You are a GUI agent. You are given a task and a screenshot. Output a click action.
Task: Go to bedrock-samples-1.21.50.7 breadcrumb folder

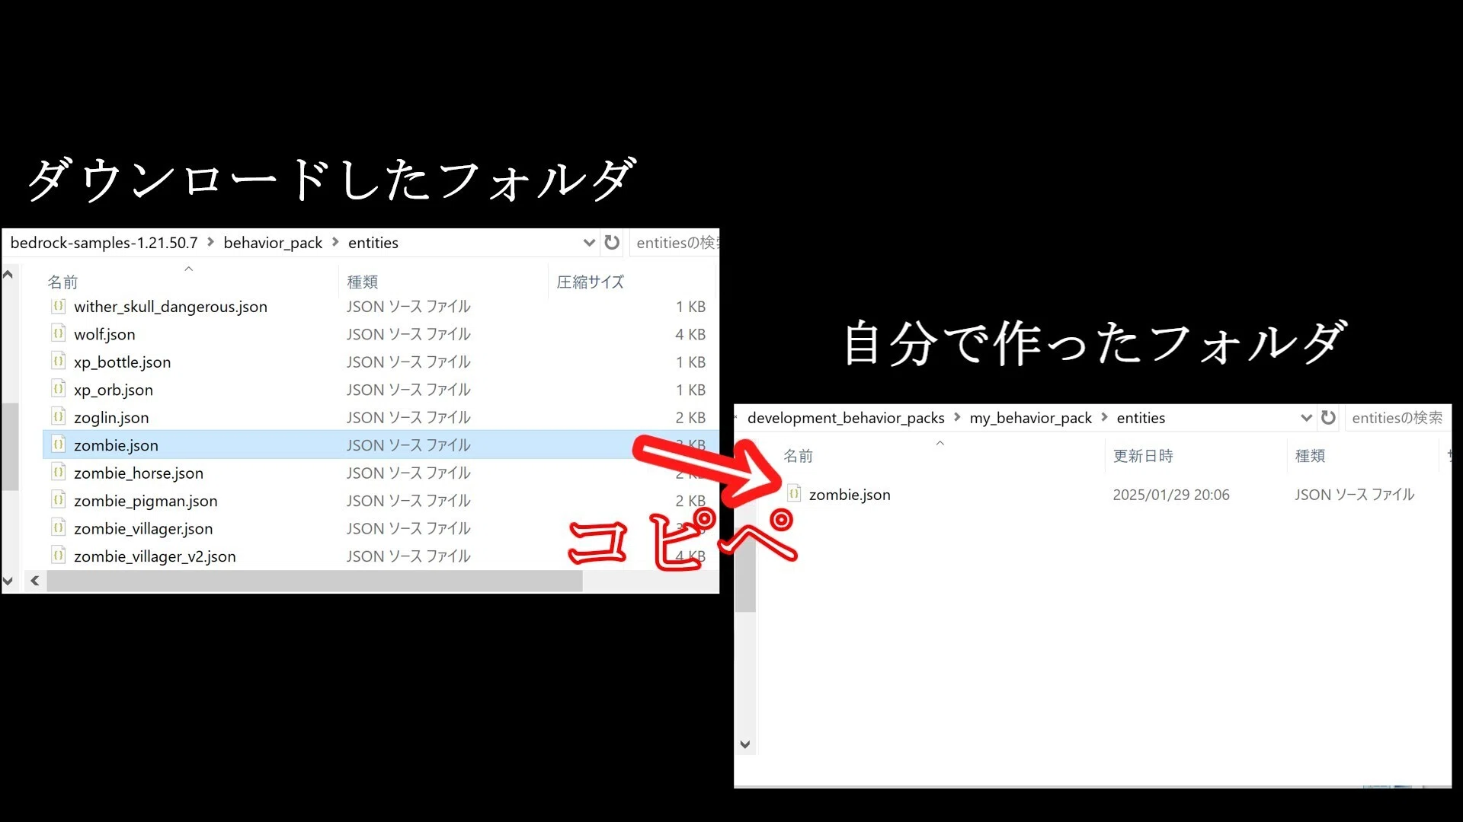104,243
